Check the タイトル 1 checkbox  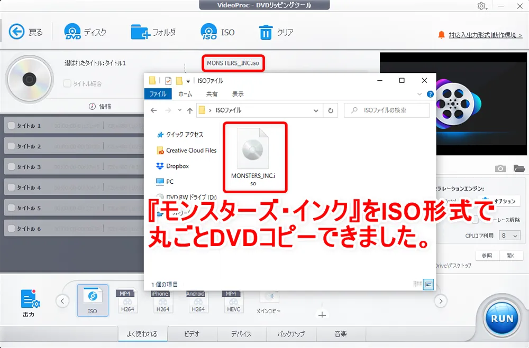[x=11, y=125]
